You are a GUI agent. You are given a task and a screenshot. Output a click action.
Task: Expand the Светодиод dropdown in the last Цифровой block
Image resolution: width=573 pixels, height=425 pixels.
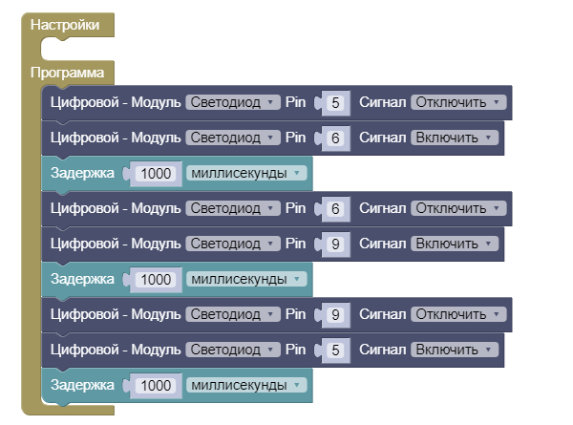231,350
